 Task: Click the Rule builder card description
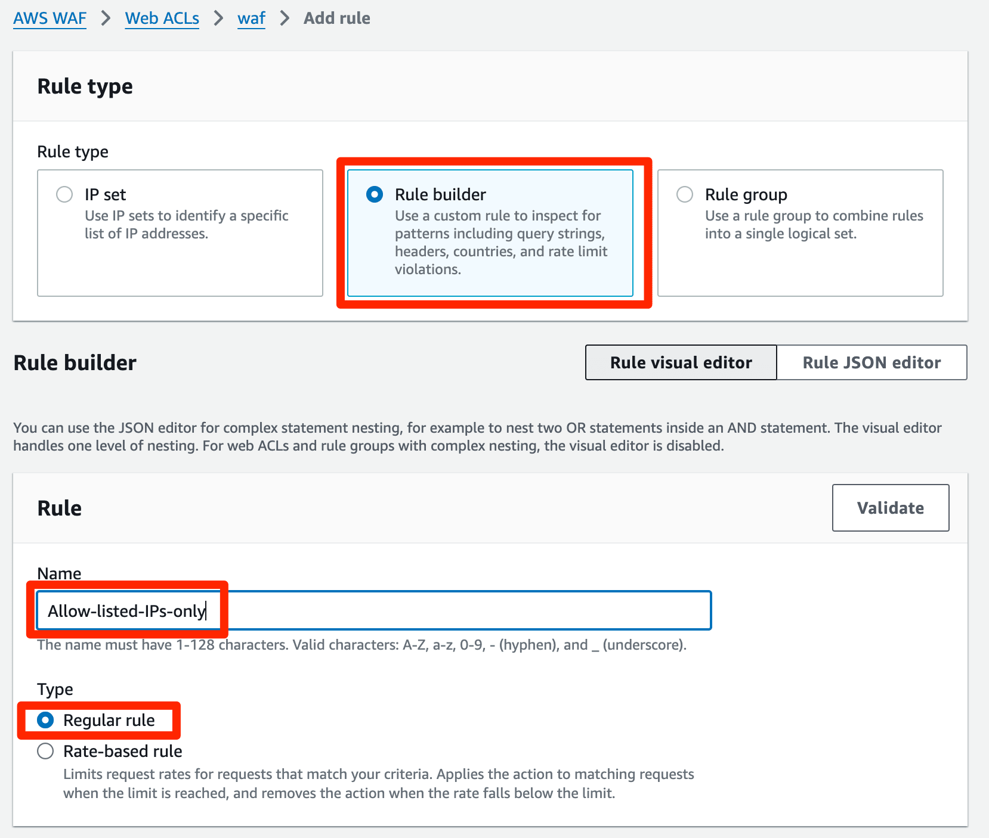point(501,243)
